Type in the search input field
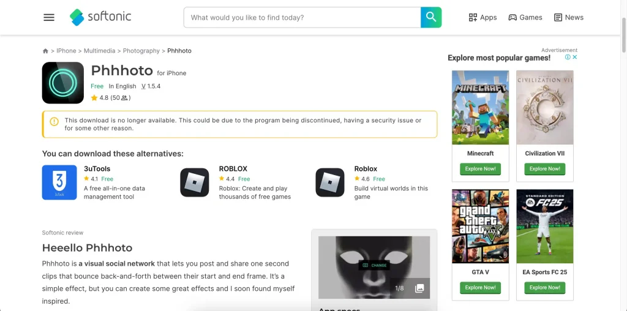The image size is (627, 311). click(302, 18)
